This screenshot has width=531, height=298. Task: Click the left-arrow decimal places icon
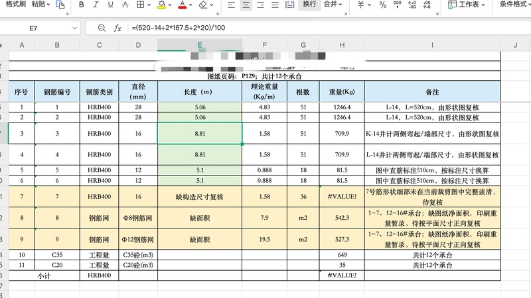pos(412,5)
